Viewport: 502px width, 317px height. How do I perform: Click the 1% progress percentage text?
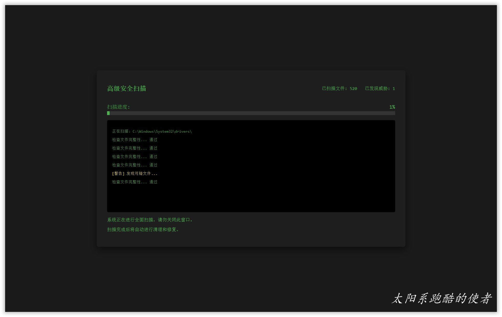392,107
